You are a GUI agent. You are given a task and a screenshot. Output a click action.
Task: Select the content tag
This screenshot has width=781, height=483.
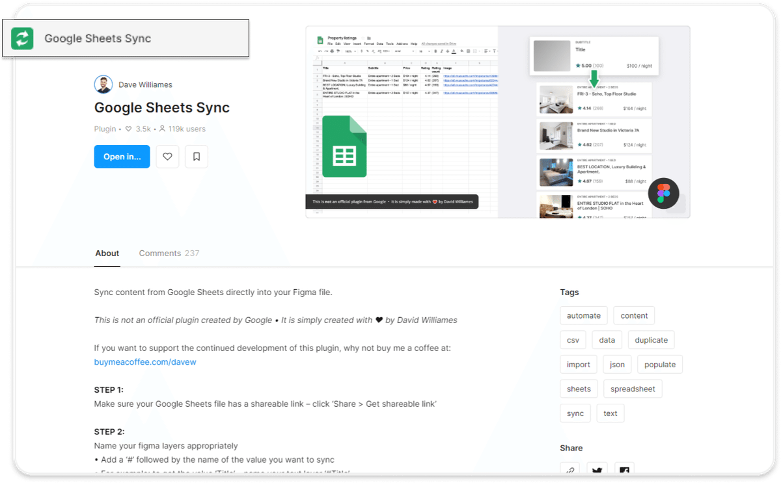(x=634, y=316)
